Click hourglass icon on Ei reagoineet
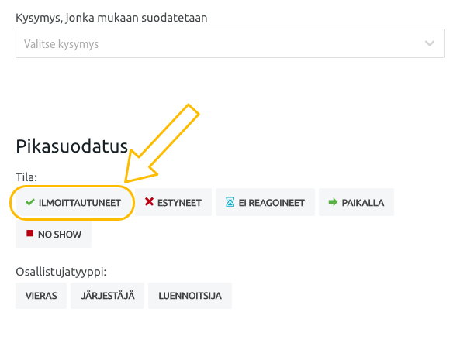Image resolution: width=467 pixels, height=360 pixels. click(x=230, y=202)
